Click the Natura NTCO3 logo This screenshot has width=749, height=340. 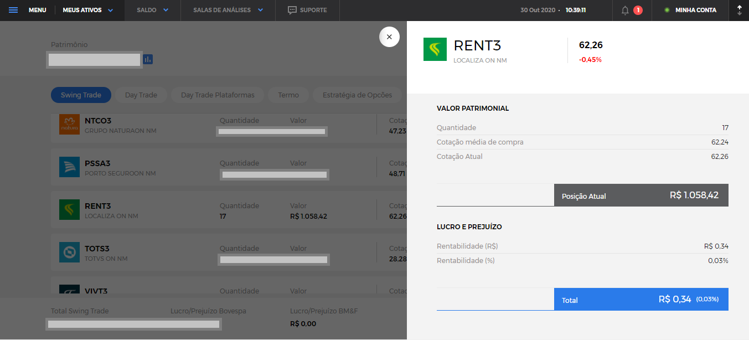pos(70,125)
